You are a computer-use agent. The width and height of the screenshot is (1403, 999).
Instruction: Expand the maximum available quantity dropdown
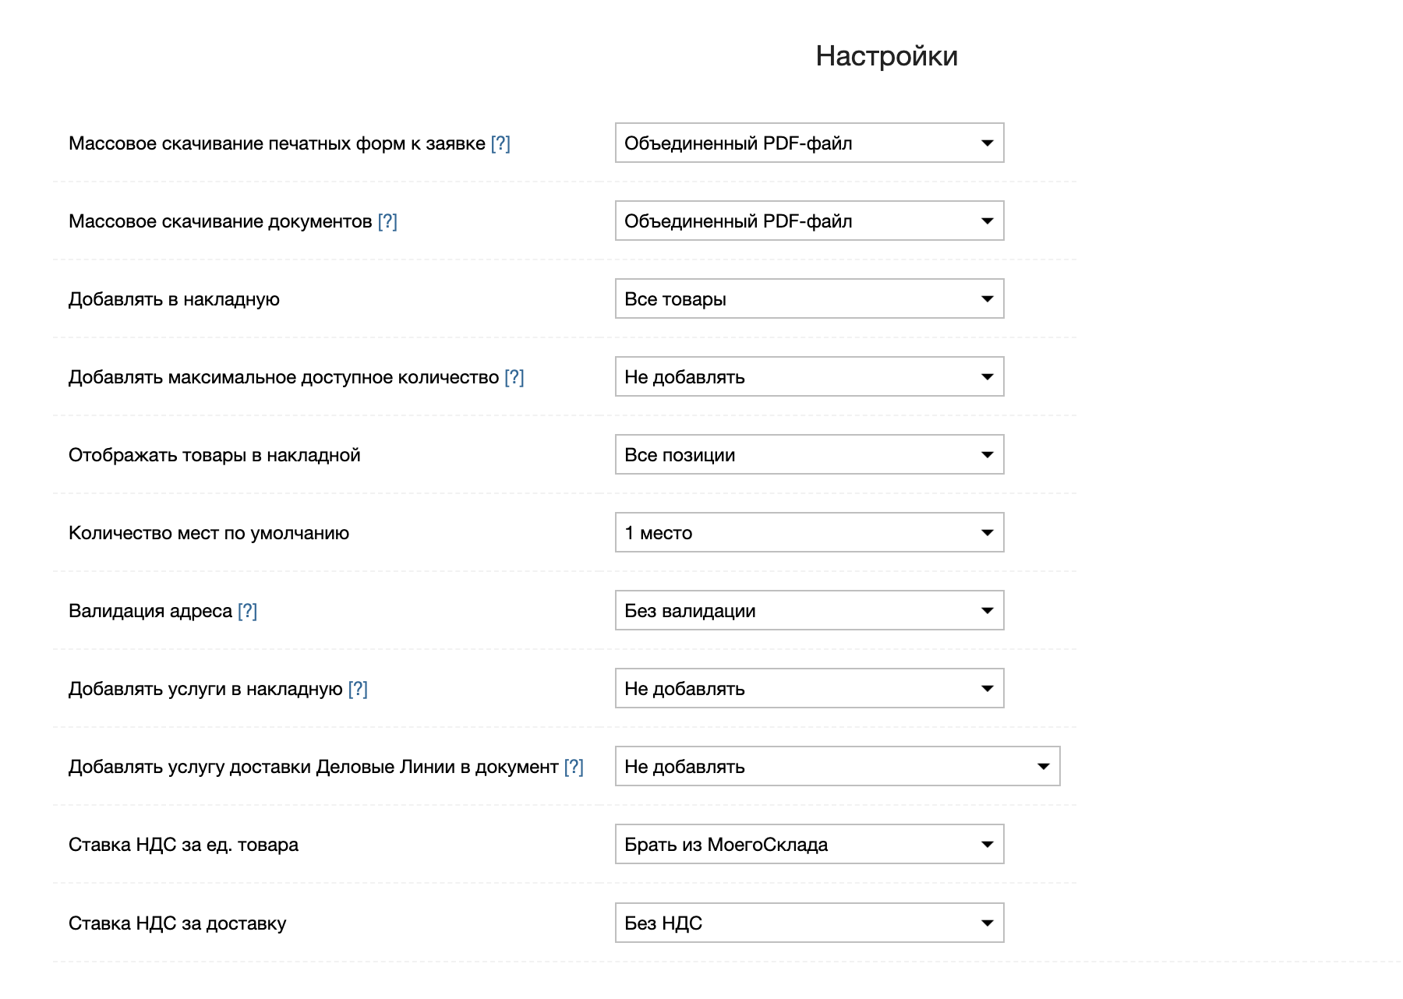tap(809, 377)
